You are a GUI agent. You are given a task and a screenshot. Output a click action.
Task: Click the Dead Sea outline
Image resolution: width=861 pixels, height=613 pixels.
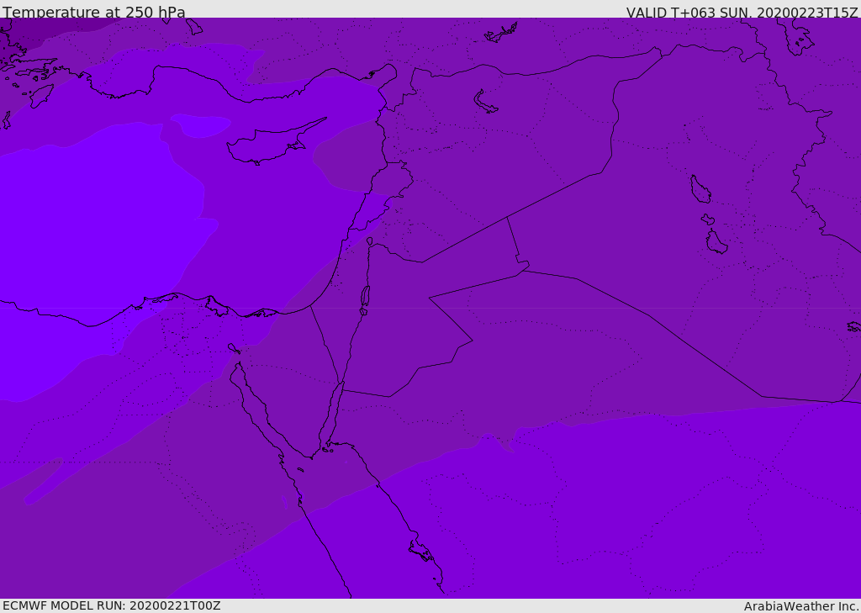(365, 296)
